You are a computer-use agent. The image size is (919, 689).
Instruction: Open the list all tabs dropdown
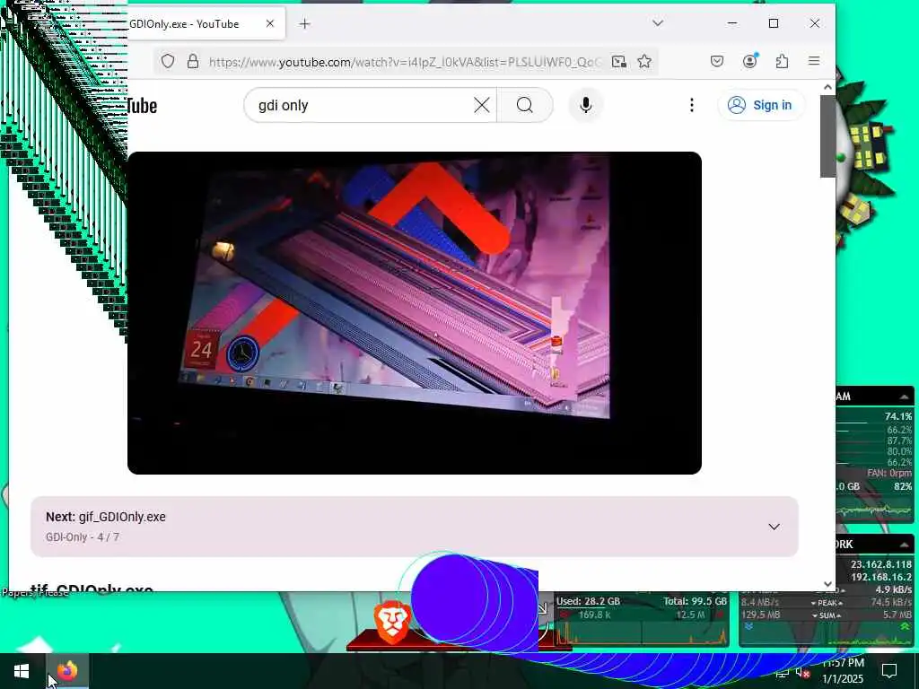click(658, 23)
